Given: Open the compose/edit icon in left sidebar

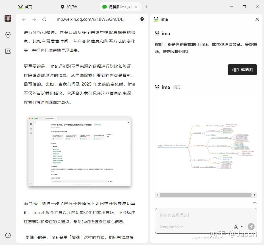Looking at the screenshot, I should click(x=8, y=51).
